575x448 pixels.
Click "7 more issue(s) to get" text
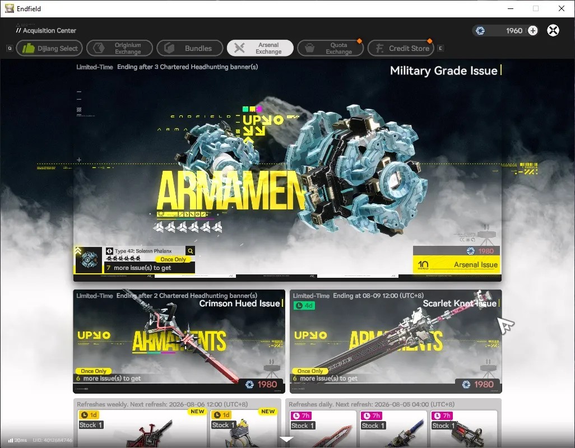[x=138, y=268]
